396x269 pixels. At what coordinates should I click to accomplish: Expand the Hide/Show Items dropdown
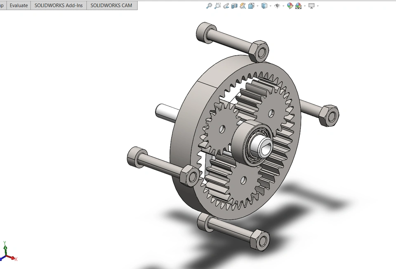[x=283, y=6]
